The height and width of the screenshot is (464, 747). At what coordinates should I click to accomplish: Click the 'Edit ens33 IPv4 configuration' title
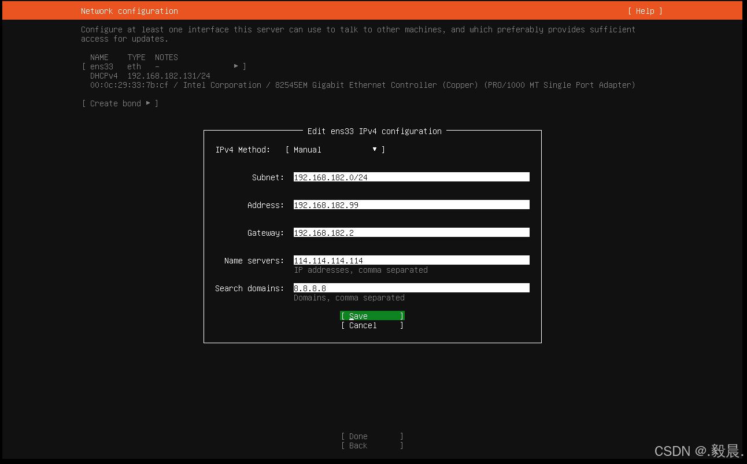coord(374,131)
